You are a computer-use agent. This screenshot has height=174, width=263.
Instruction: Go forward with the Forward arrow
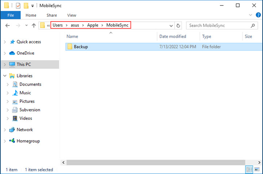(x=18, y=25)
